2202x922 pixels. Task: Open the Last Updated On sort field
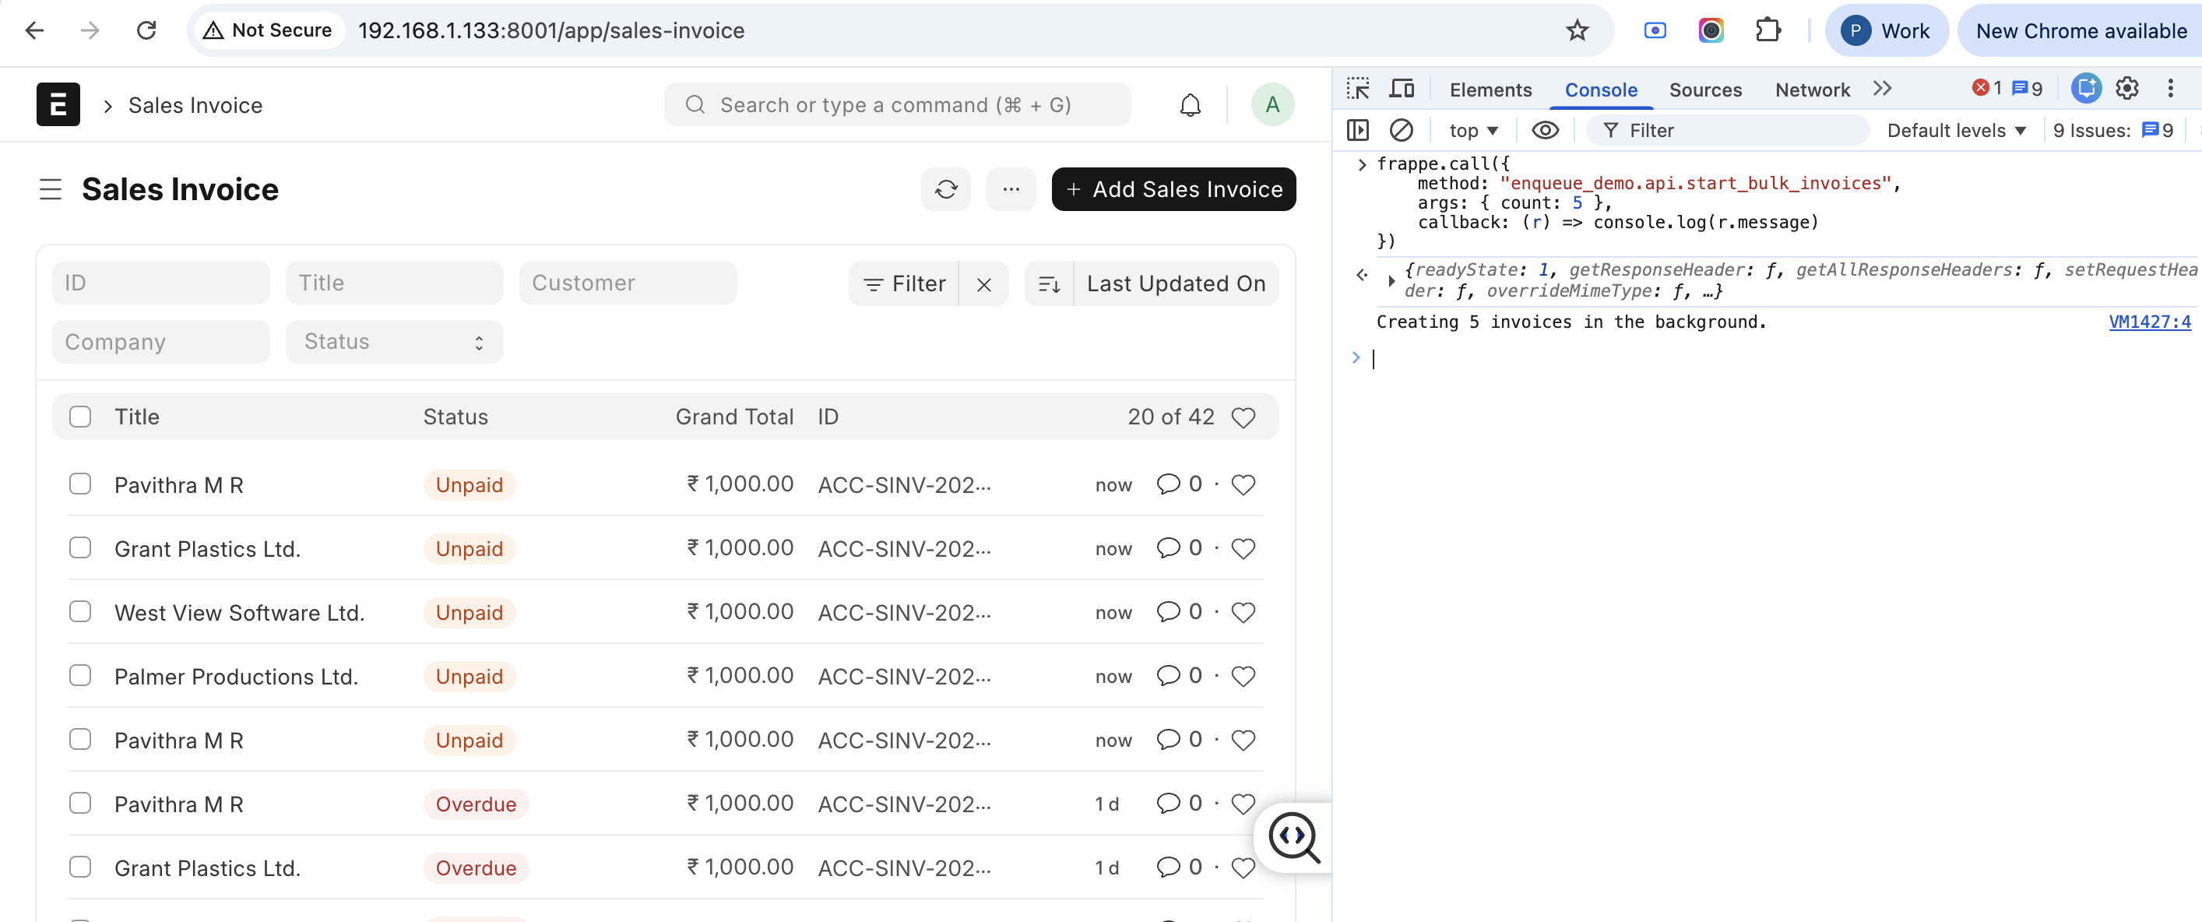click(1176, 284)
